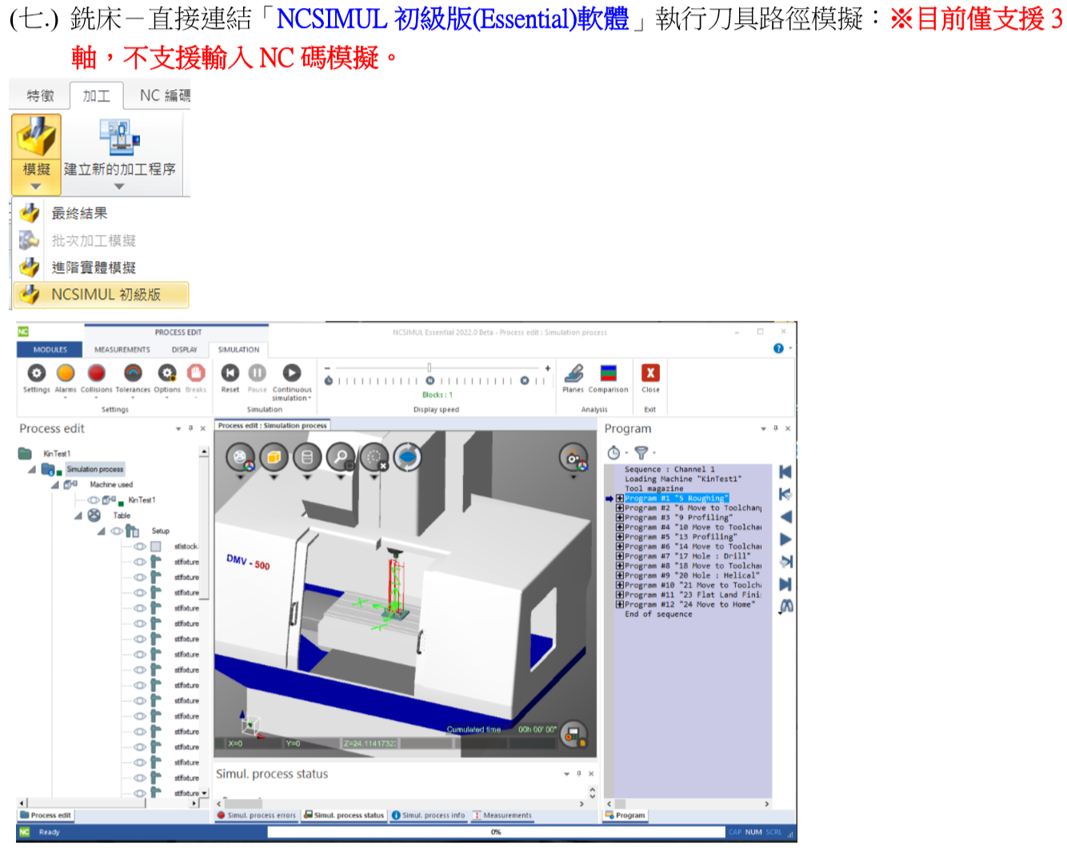Hide the stlstock item via eye icon

[140, 547]
